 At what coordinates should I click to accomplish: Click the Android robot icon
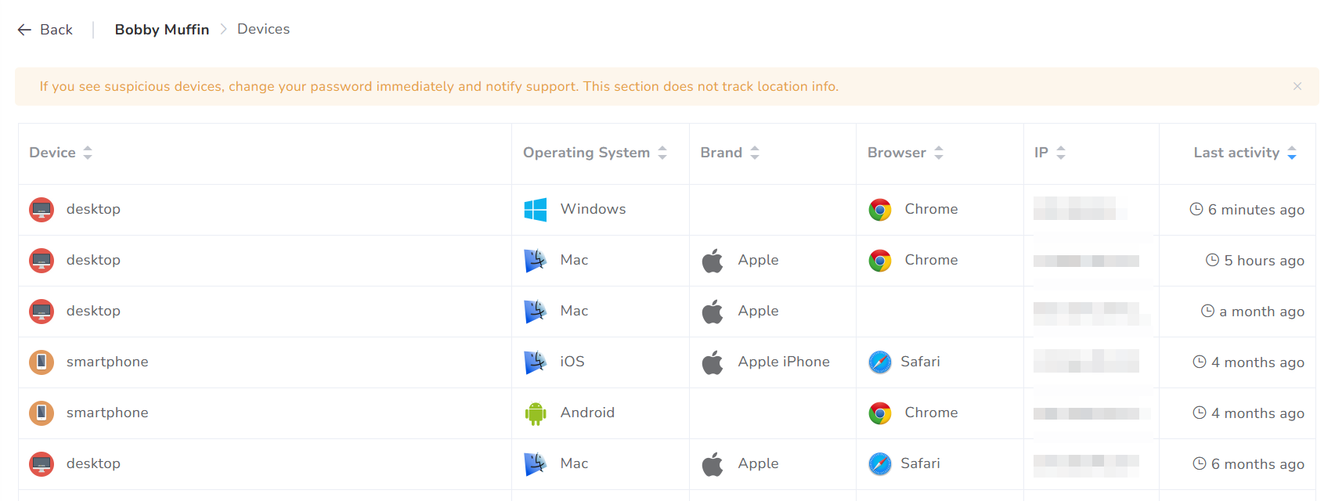pos(536,413)
